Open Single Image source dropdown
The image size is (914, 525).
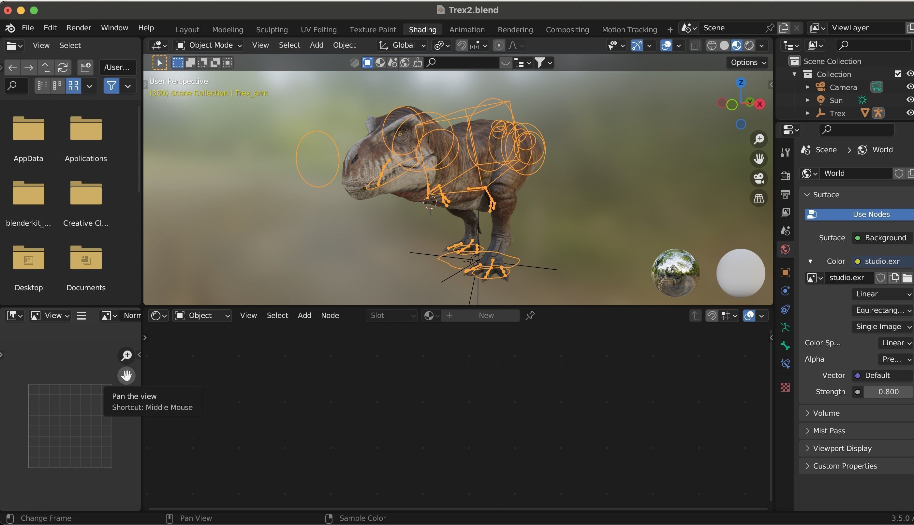882,326
